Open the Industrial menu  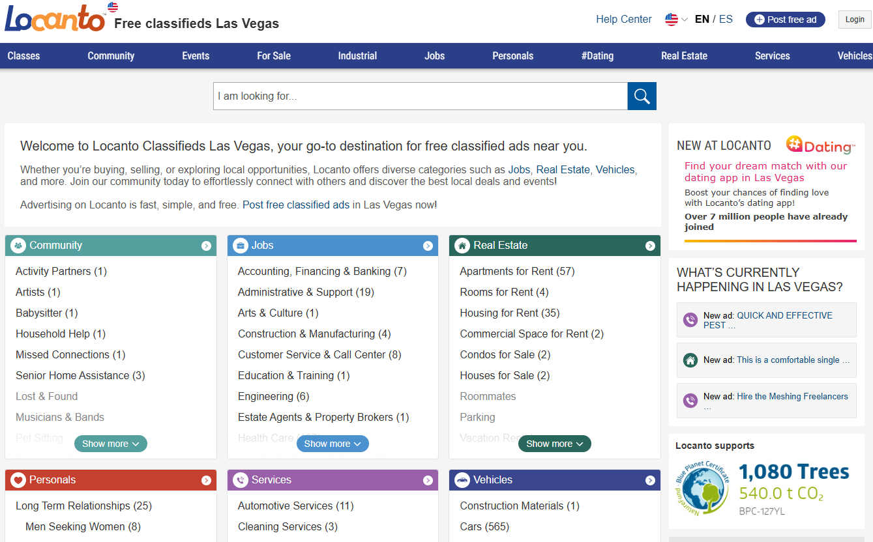(x=357, y=56)
